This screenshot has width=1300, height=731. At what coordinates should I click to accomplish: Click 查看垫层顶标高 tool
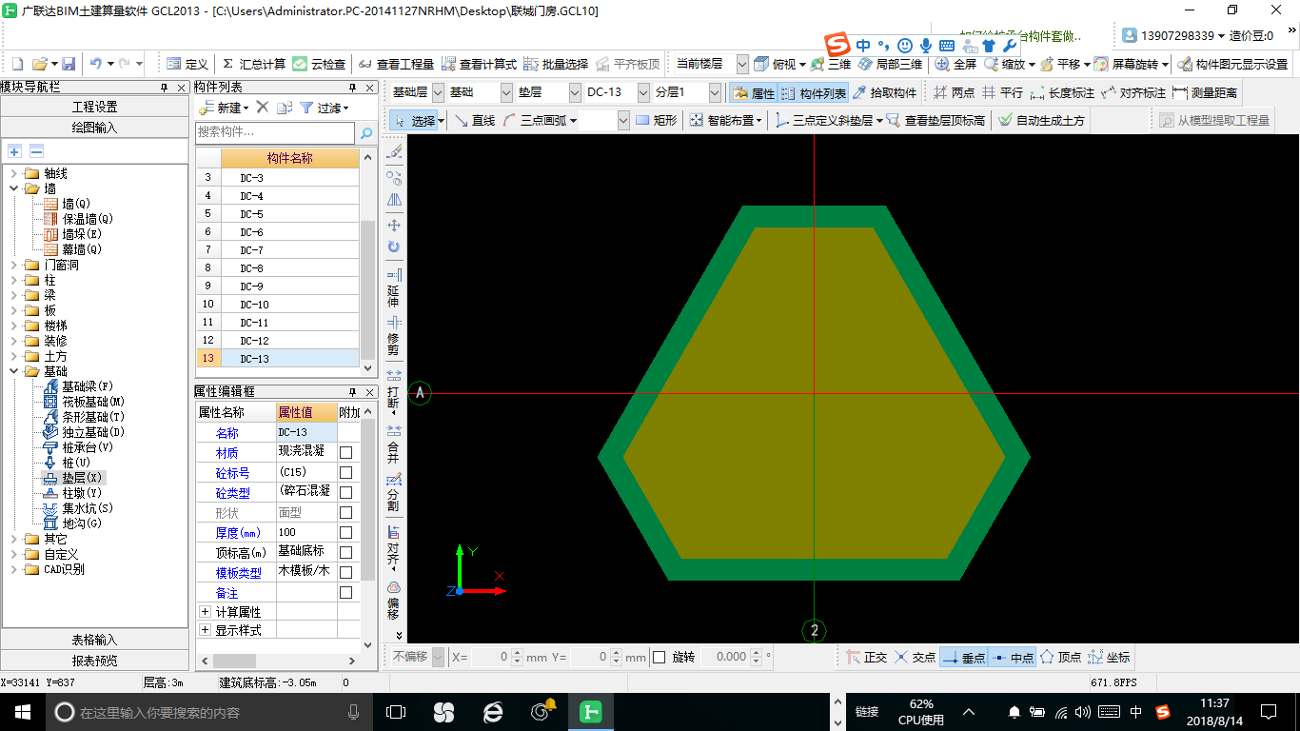pyautogui.click(x=936, y=121)
